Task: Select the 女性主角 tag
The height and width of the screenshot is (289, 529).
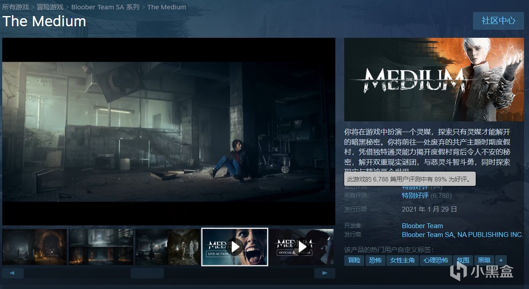Action: click(x=402, y=260)
